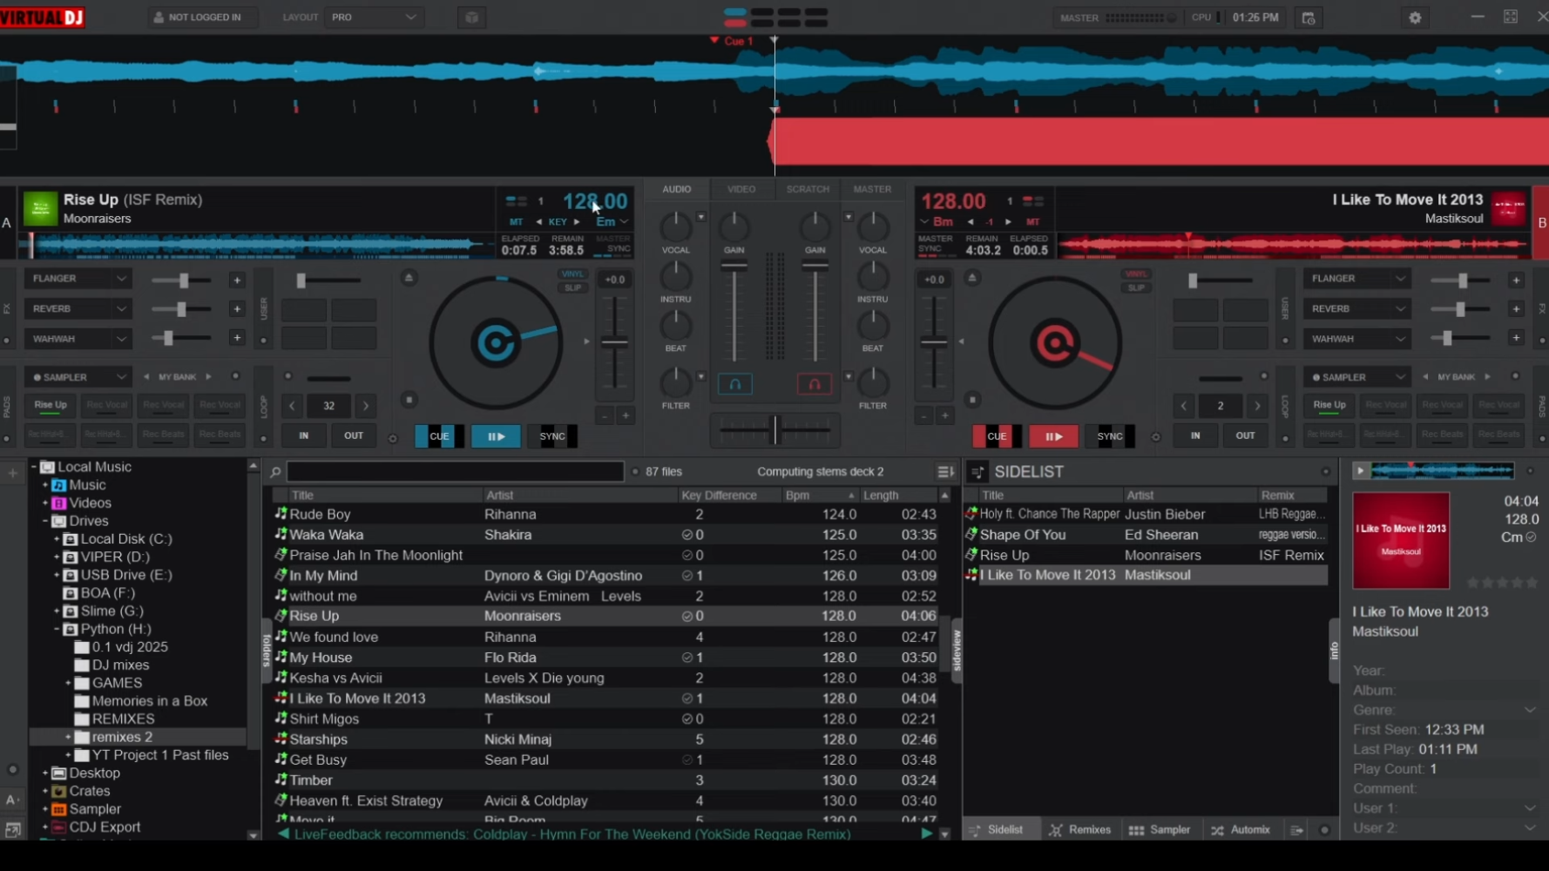1549x871 pixels.
Task: Open deck A key Em dropdown
Action: click(612, 222)
